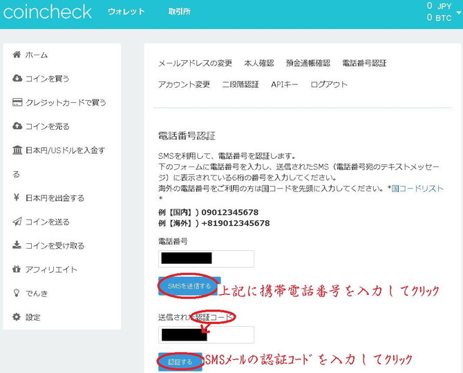Viewport: 463px width, 373px height.
Task: Focus the 認証コード input field
Action: 206,334
